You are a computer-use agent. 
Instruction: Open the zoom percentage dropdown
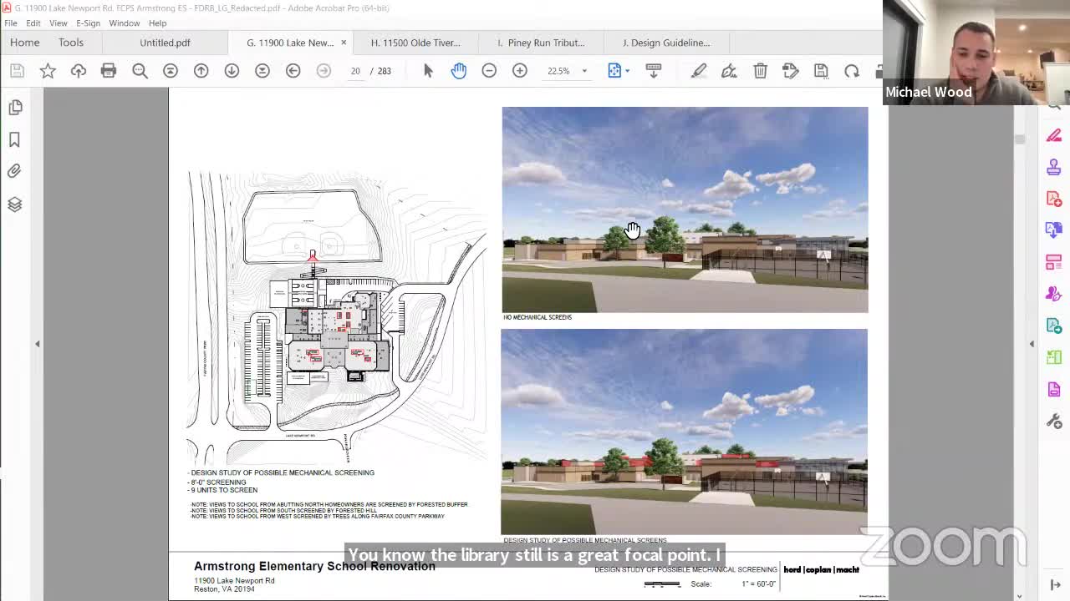583,71
